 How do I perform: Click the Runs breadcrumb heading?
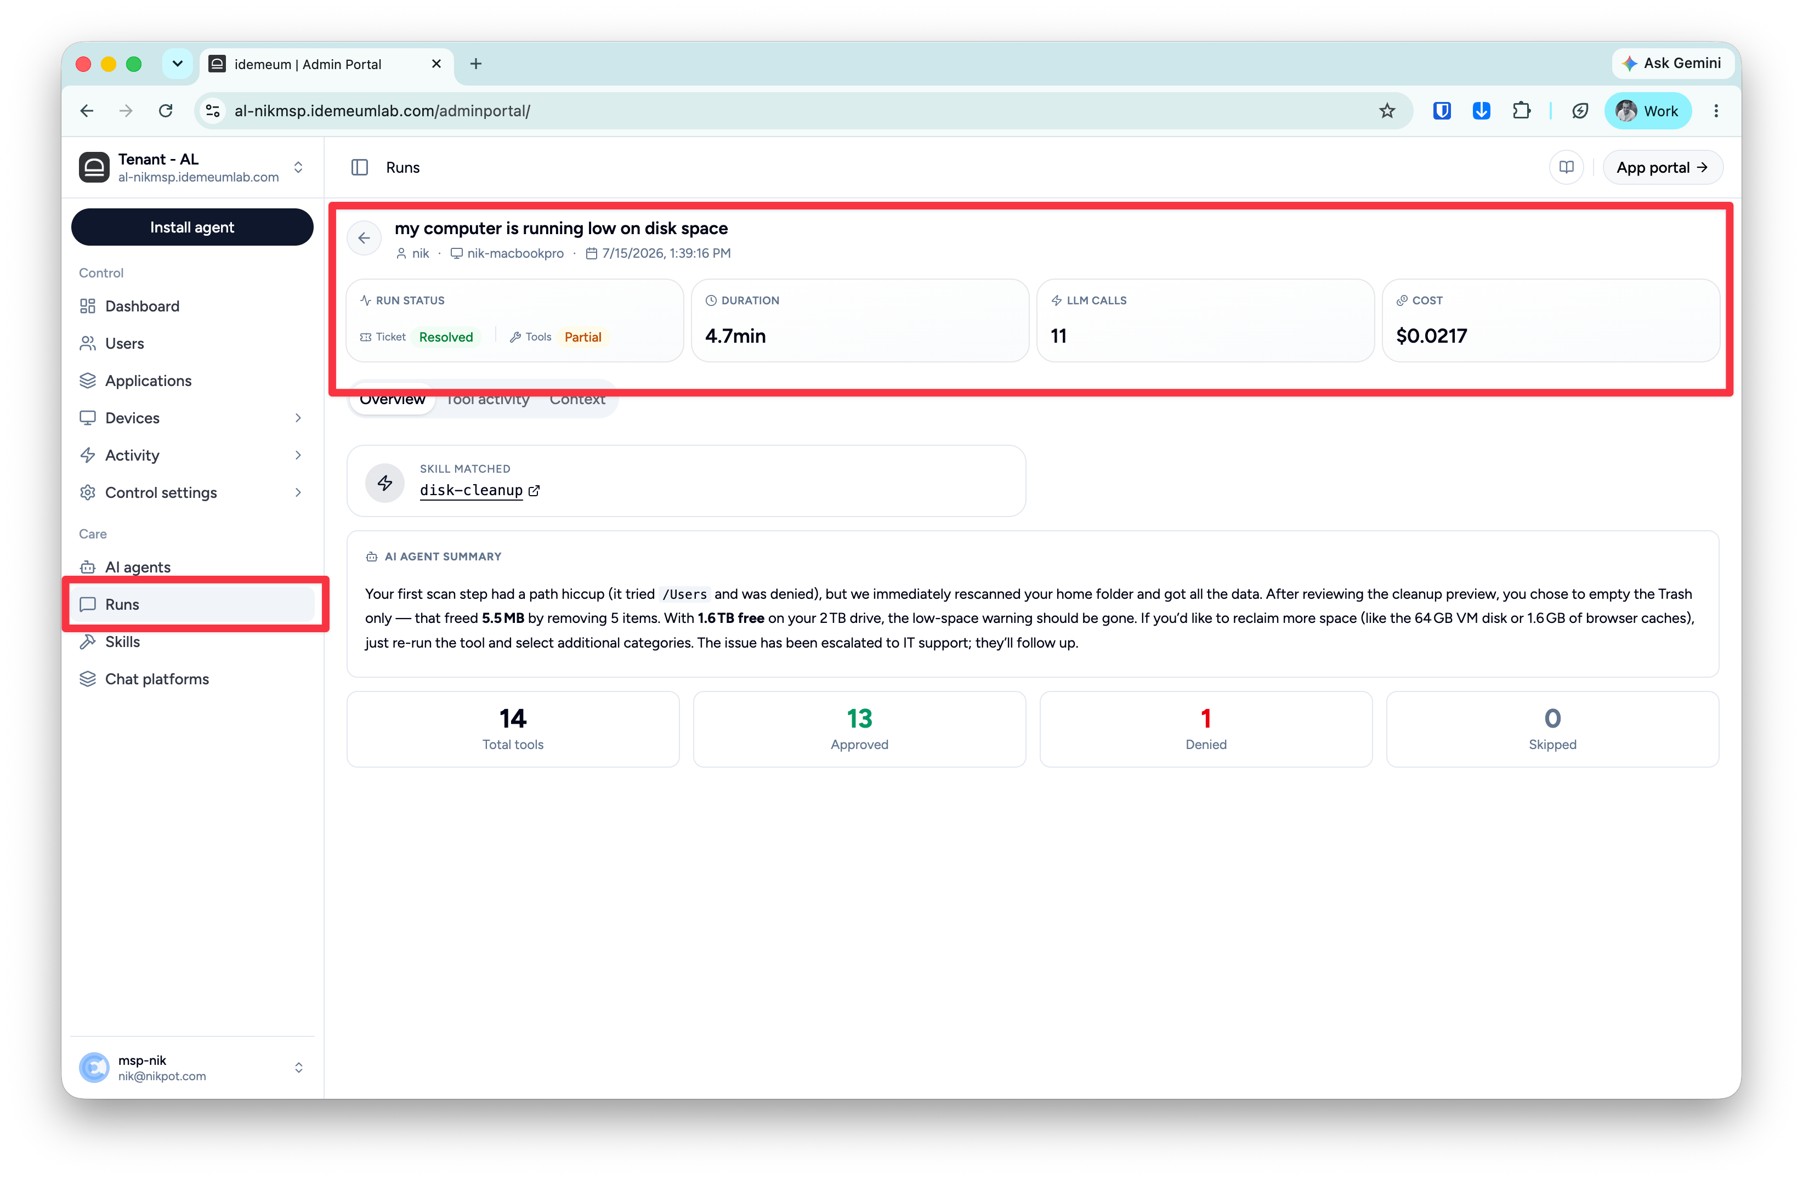click(402, 167)
